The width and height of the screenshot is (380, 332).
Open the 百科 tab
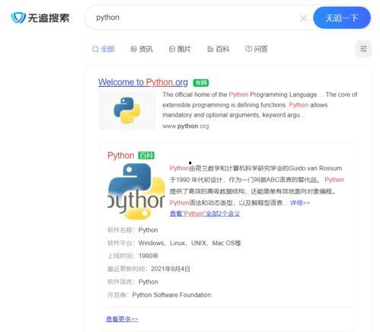[218, 49]
